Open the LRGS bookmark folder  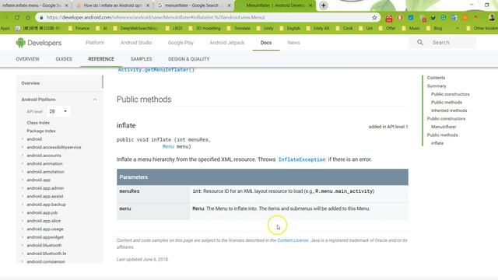click(x=174, y=28)
